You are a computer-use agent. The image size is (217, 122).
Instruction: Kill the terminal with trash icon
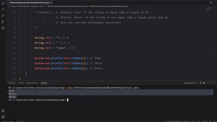click(x=204, y=83)
